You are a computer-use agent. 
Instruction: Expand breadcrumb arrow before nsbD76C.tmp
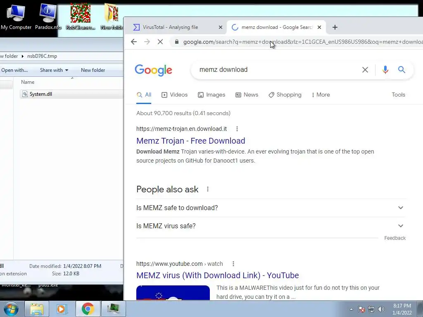tap(23, 56)
